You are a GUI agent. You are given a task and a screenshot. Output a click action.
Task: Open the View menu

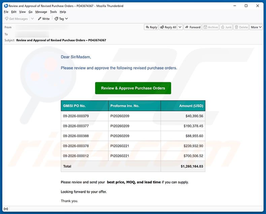point(22,12)
